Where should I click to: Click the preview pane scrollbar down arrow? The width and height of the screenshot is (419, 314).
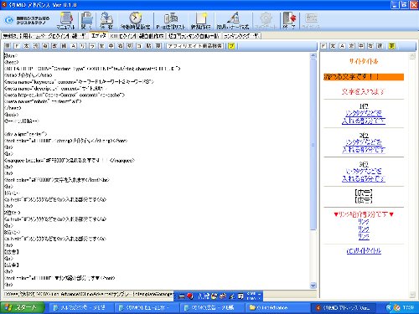coord(412,294)
